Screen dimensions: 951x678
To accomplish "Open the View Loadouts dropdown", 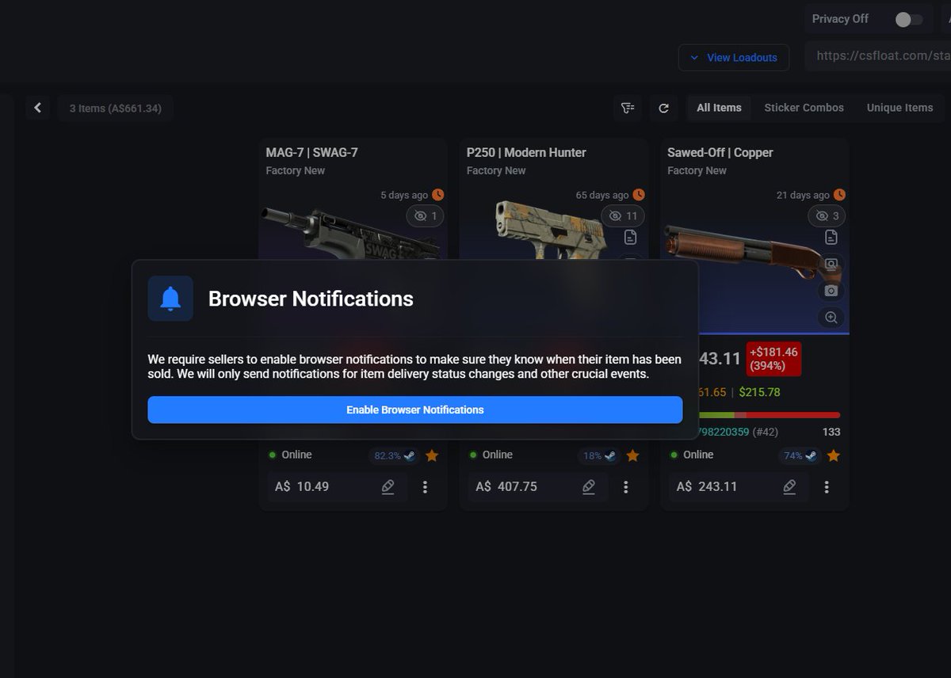I will coord(733,57).
